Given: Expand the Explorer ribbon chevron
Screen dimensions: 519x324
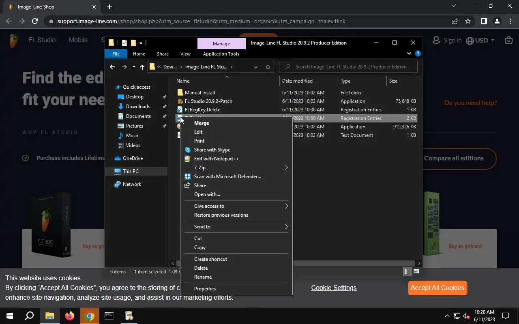Looking at the screenshot, I should pos(409,53).
